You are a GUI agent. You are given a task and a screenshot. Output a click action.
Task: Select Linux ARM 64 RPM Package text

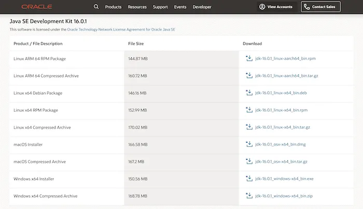39,58
